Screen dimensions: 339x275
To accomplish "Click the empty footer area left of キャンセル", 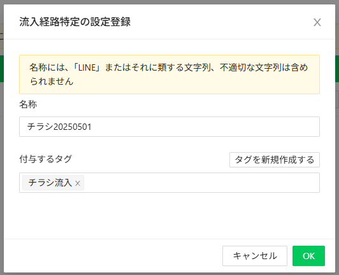I will point(112,256).
